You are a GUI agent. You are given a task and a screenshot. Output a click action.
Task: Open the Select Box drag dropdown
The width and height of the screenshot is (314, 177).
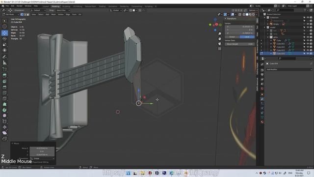point(63,10)
